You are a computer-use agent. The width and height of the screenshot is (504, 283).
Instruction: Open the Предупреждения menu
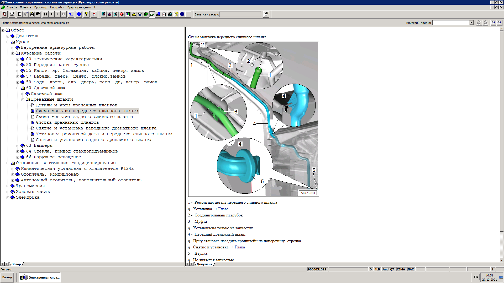point(79,7)
